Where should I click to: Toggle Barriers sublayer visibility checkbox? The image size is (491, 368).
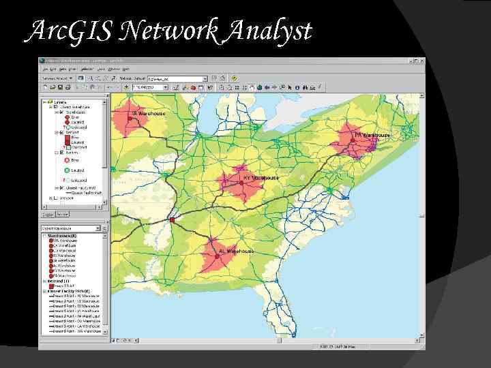[62, 153]
